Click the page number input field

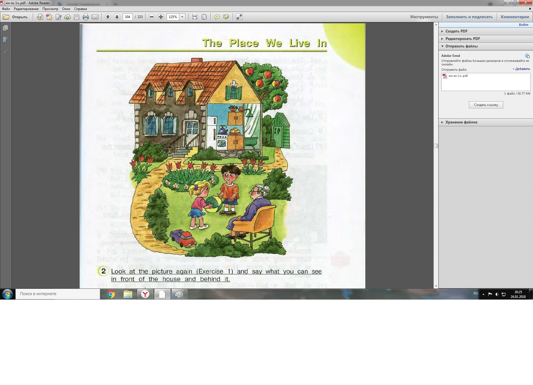click(x=127, y=17)
